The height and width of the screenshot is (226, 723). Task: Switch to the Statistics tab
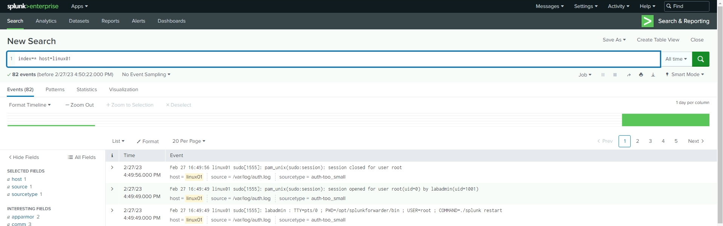(x=87, y=90)
